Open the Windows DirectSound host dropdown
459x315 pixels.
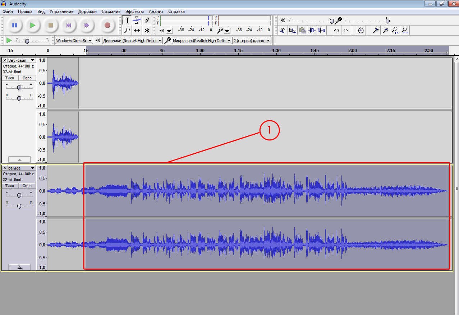click(74, 41)
